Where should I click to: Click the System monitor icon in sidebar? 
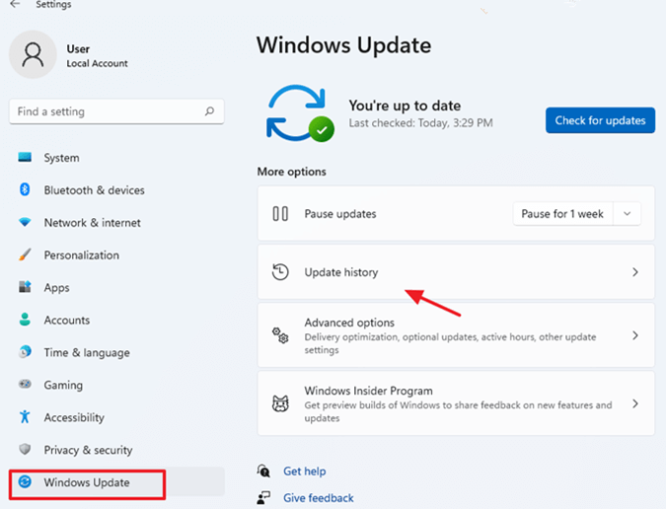click(x=25, y=158)
